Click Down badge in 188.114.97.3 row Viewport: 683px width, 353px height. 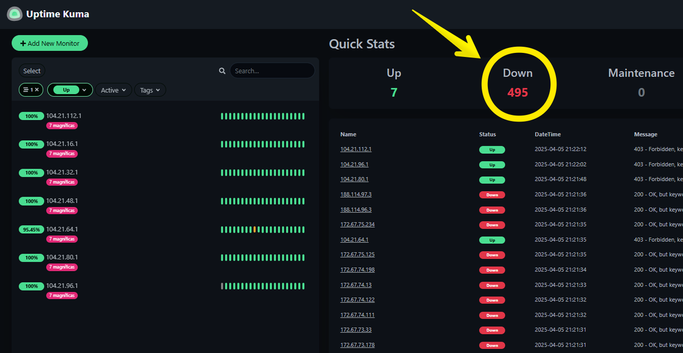coord(492,195)
